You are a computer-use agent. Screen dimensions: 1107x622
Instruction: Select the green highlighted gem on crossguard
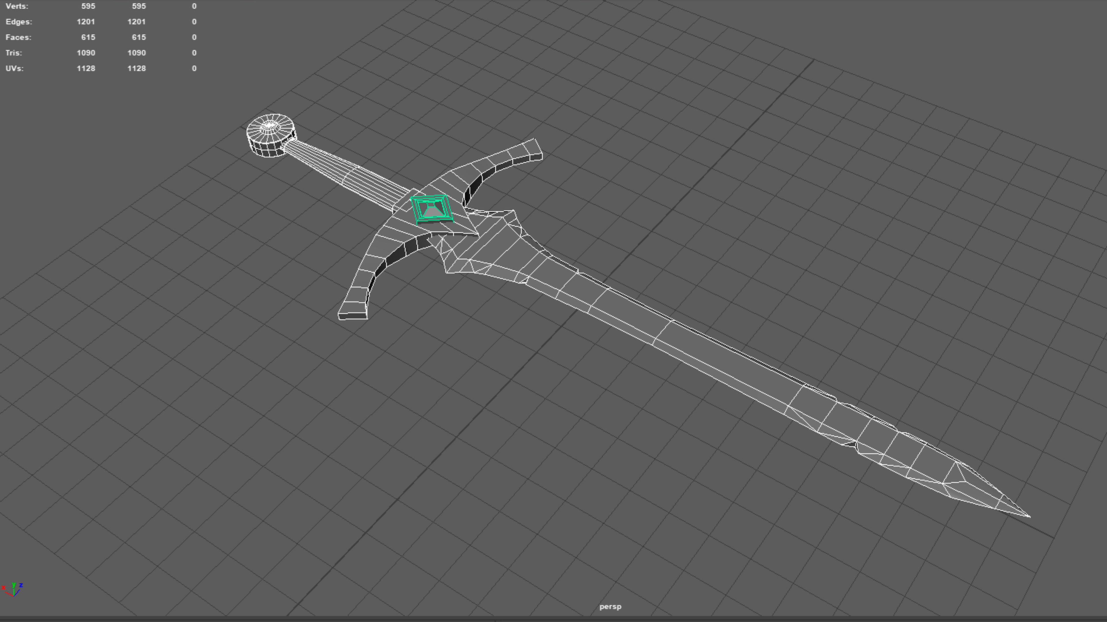tap(432, 208)
